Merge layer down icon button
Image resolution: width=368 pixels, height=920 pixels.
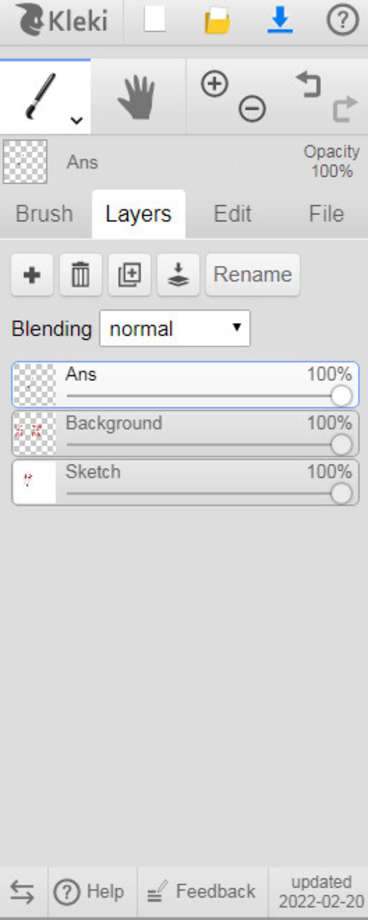pos(178,275)
